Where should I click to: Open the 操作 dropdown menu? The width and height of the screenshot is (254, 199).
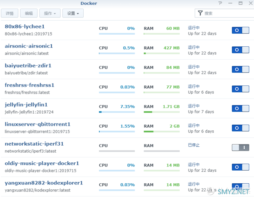50,13
